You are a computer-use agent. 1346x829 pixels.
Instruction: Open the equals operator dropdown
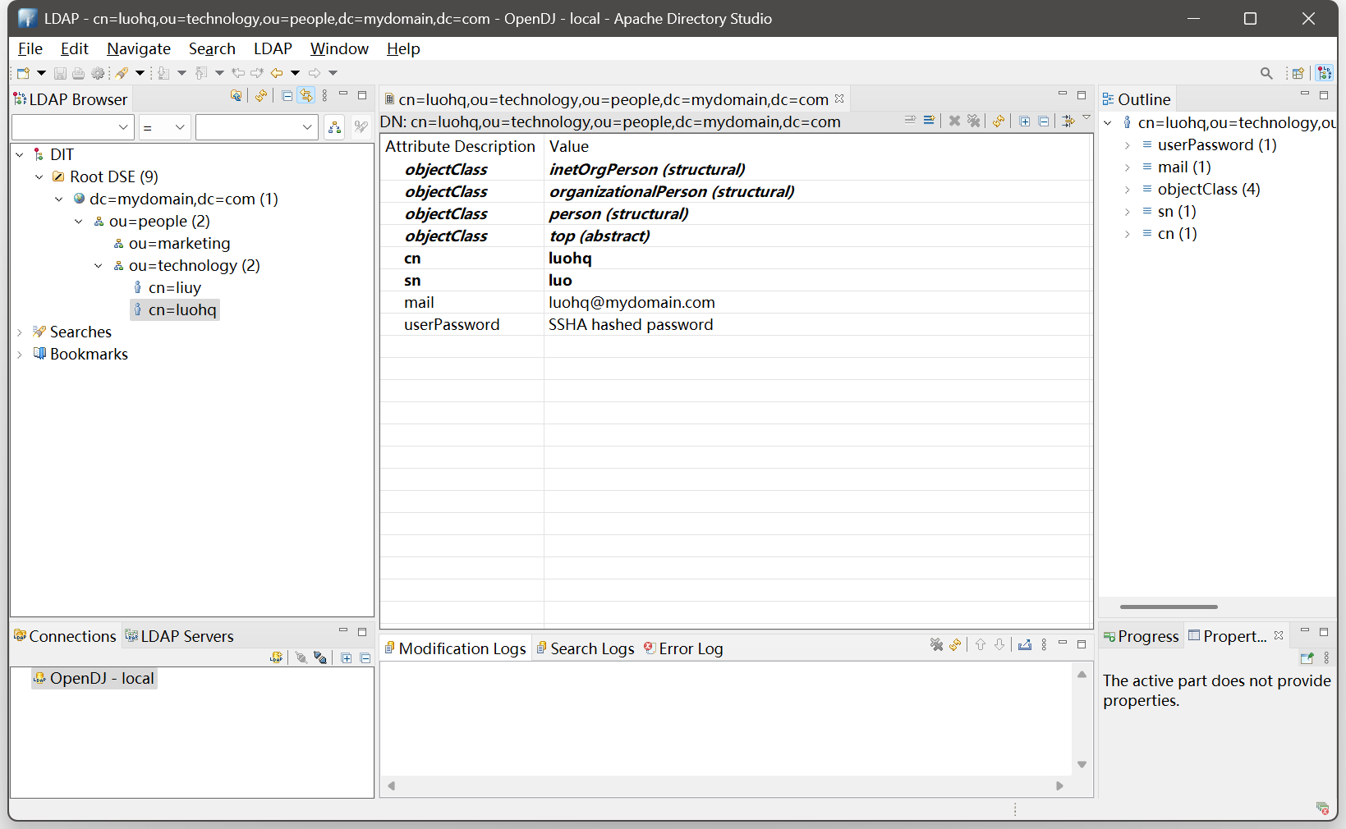click(x=164, y=127)
